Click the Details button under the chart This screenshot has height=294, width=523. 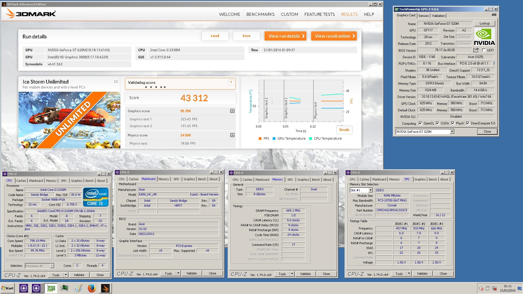[344, 130]
